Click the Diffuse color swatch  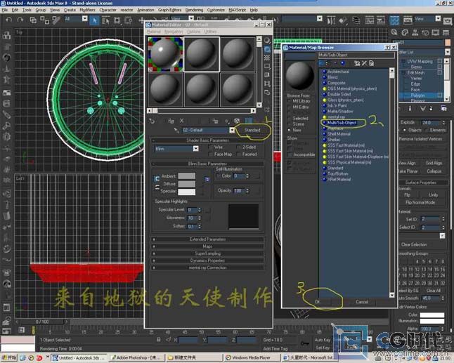coord(187,184)
